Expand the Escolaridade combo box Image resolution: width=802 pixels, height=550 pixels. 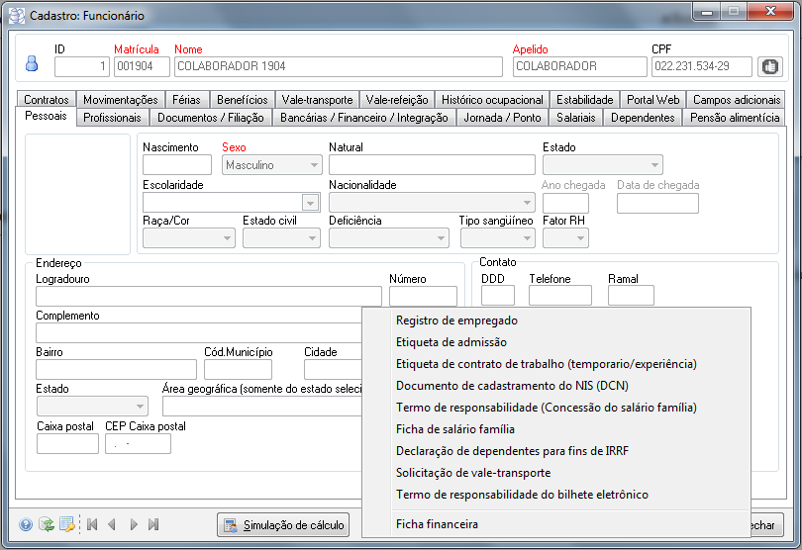tap(311, 203)
